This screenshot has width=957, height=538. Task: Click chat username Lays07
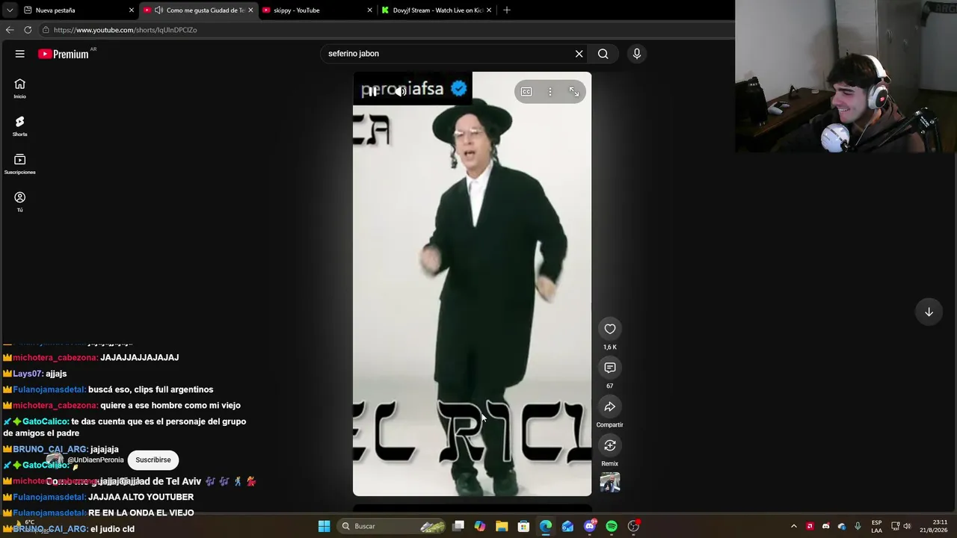[x=28, y=374]
